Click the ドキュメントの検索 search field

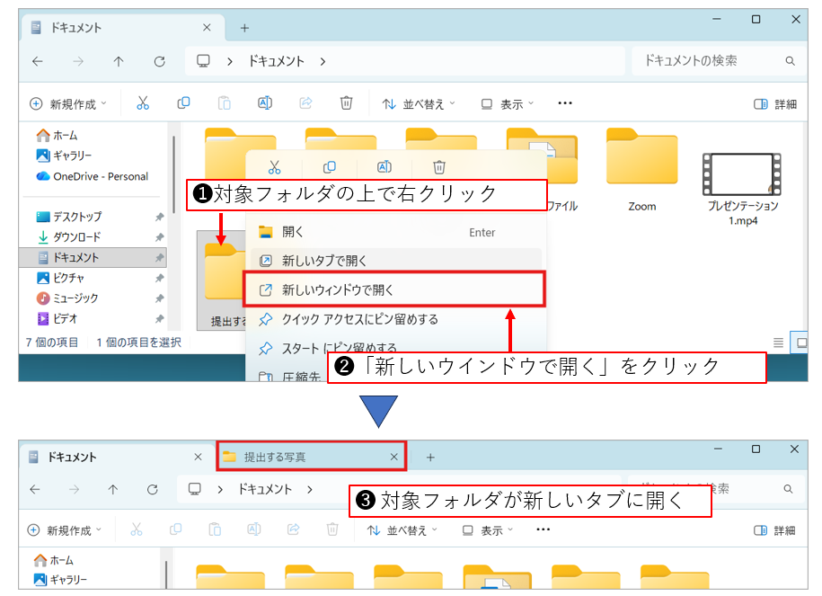[710, 61]
